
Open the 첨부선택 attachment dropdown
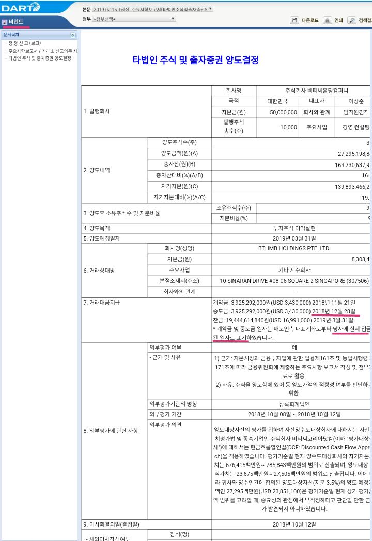pyautogui.click(x=134, y=19)
